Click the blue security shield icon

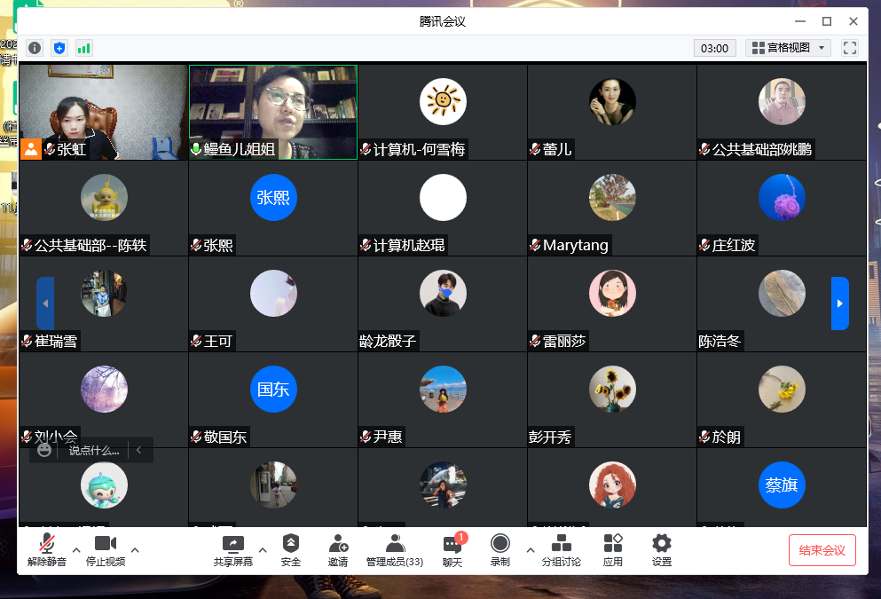pyautogui.click(x=59, y=48)
